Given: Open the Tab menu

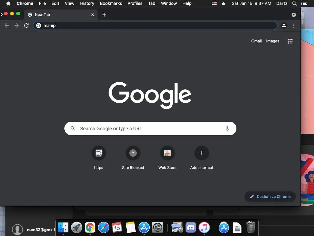Looking at the screenshot, I should [x=152, y=3].
